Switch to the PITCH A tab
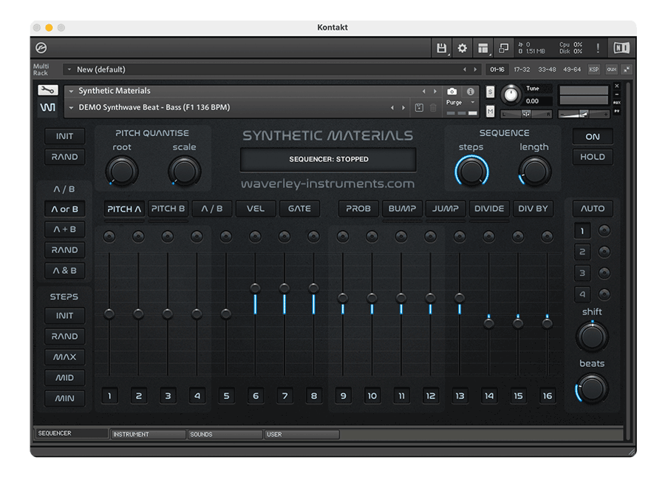 (124, 209)
